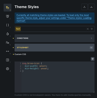Click the code line 'min-width: unset;'

tap(36, 66)
